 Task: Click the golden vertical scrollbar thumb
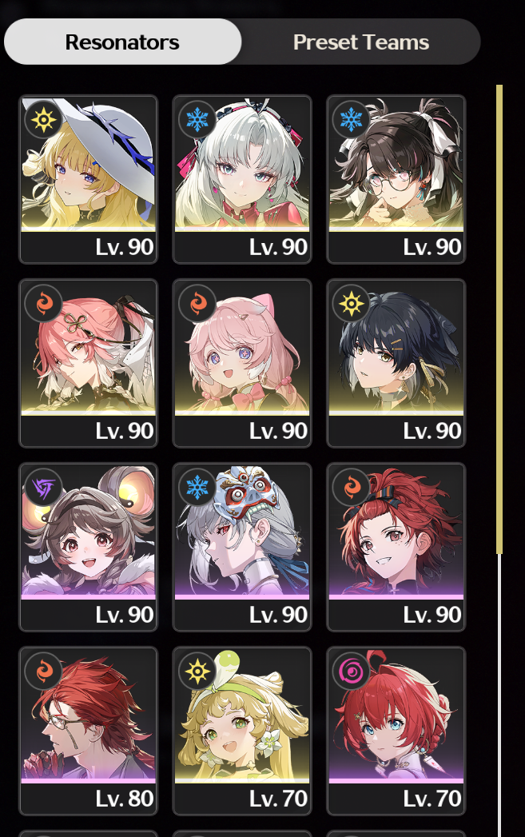tap(499, 319)
